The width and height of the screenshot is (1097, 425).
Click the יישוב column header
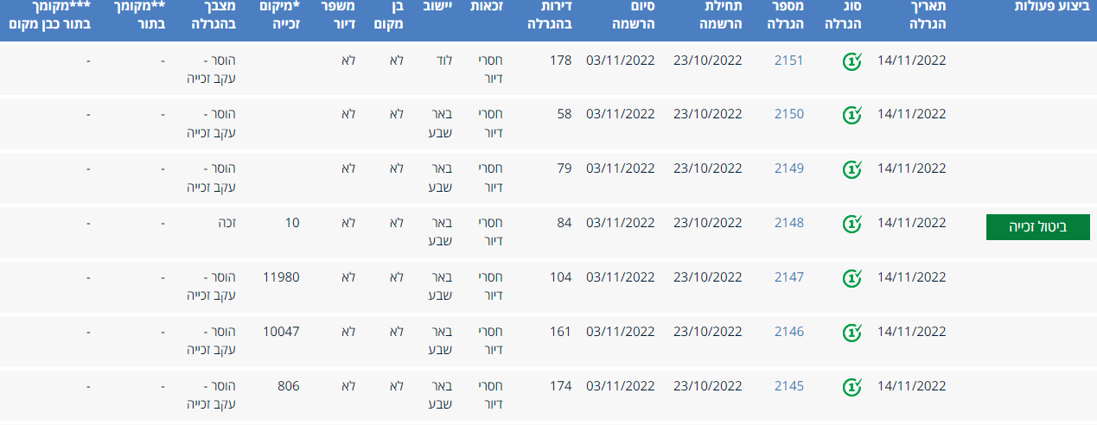click(x=437, y=7)
